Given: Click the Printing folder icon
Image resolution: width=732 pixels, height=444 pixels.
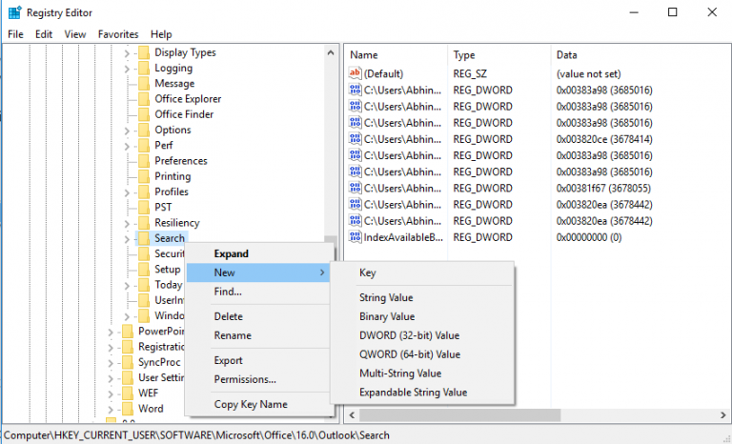Looking at the screenshot, I should [144, 176].
